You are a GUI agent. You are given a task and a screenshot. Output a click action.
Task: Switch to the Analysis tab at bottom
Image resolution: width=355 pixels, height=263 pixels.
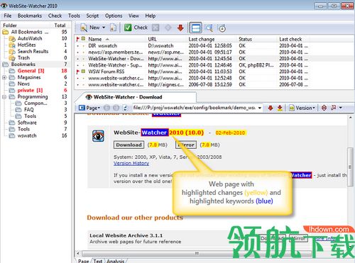(x=115, y=261)
